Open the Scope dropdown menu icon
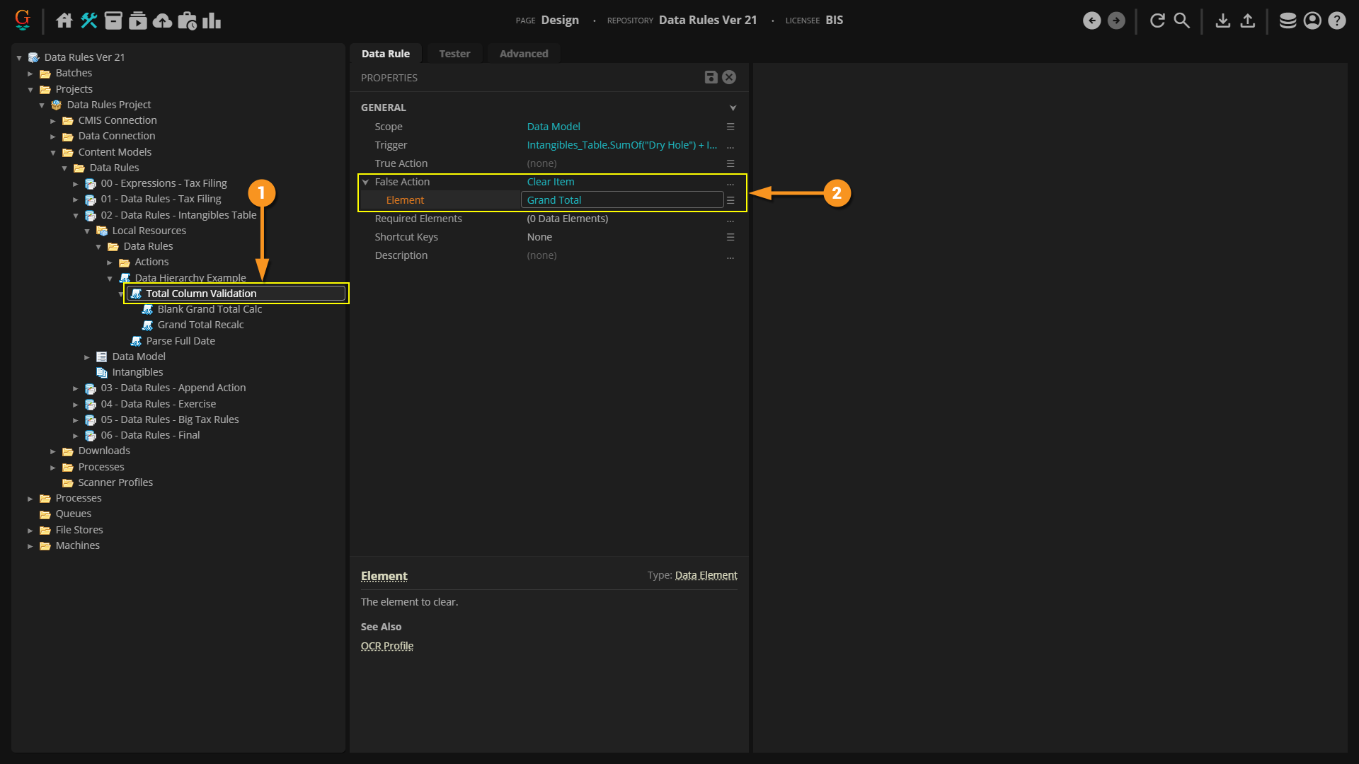The width and height of the screenshot is (1359, 764). tap(730, 127)
